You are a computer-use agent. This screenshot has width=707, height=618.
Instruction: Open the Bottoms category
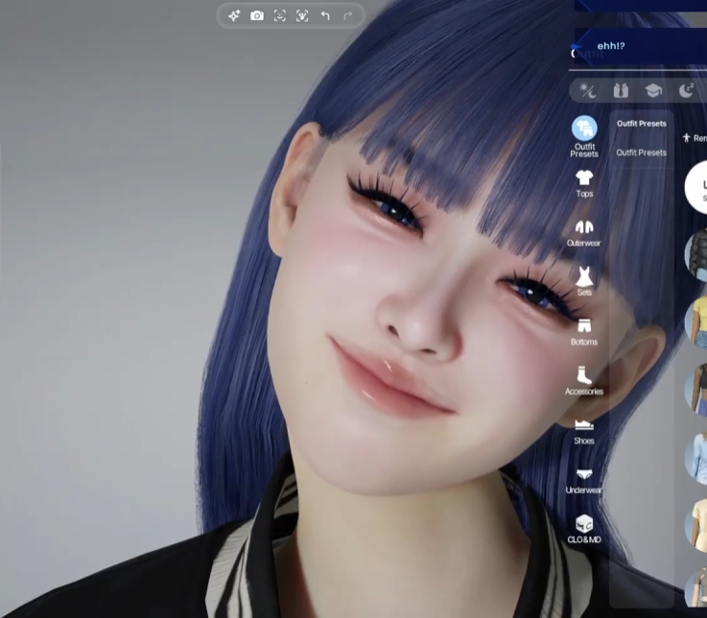click(x=584, y=332)
